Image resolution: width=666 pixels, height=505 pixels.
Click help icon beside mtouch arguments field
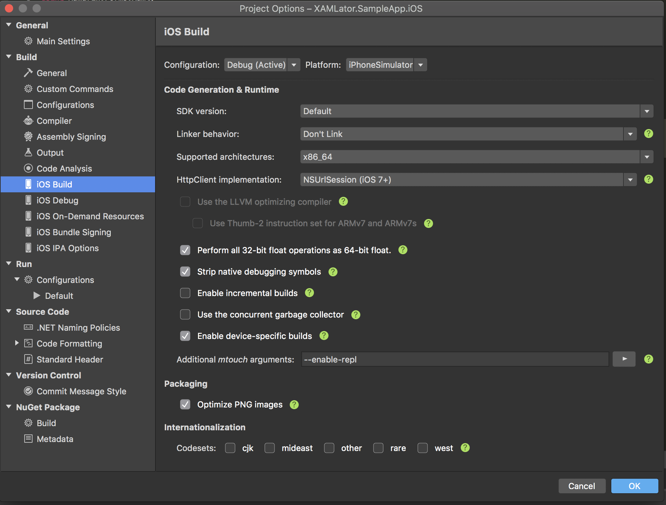(x=648, y=359)
